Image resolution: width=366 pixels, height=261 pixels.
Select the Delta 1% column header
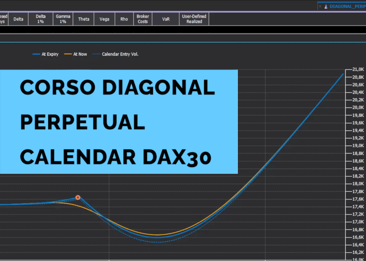(x=41, y=19)
